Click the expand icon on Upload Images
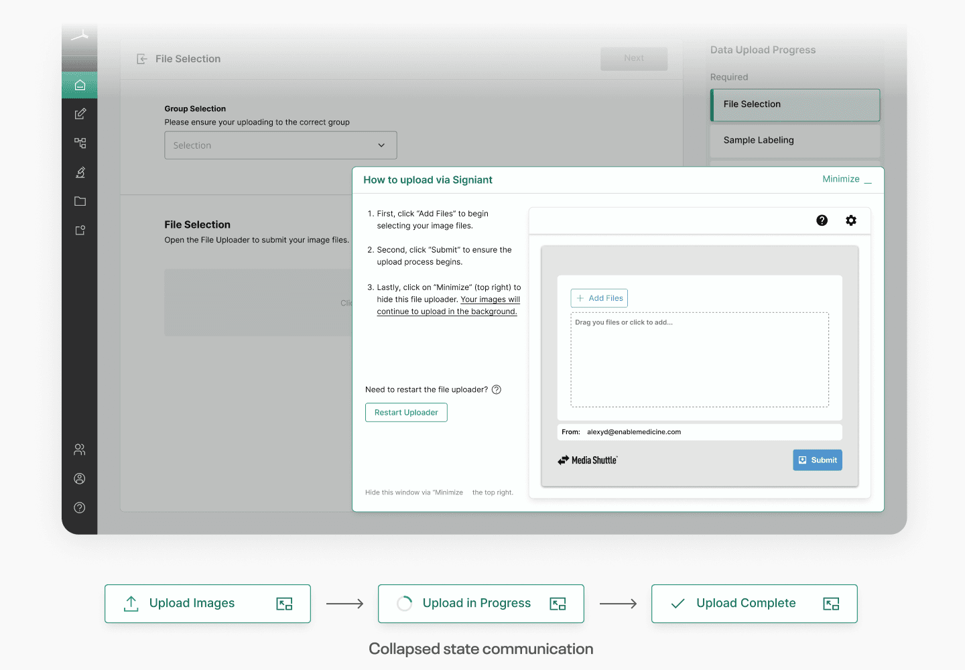The height and width of the screenshot is (670, 965). tap(284, 604)
